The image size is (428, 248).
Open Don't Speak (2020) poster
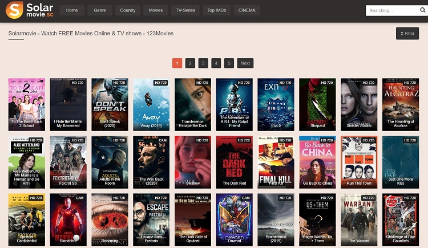click(x=110, y=104)
